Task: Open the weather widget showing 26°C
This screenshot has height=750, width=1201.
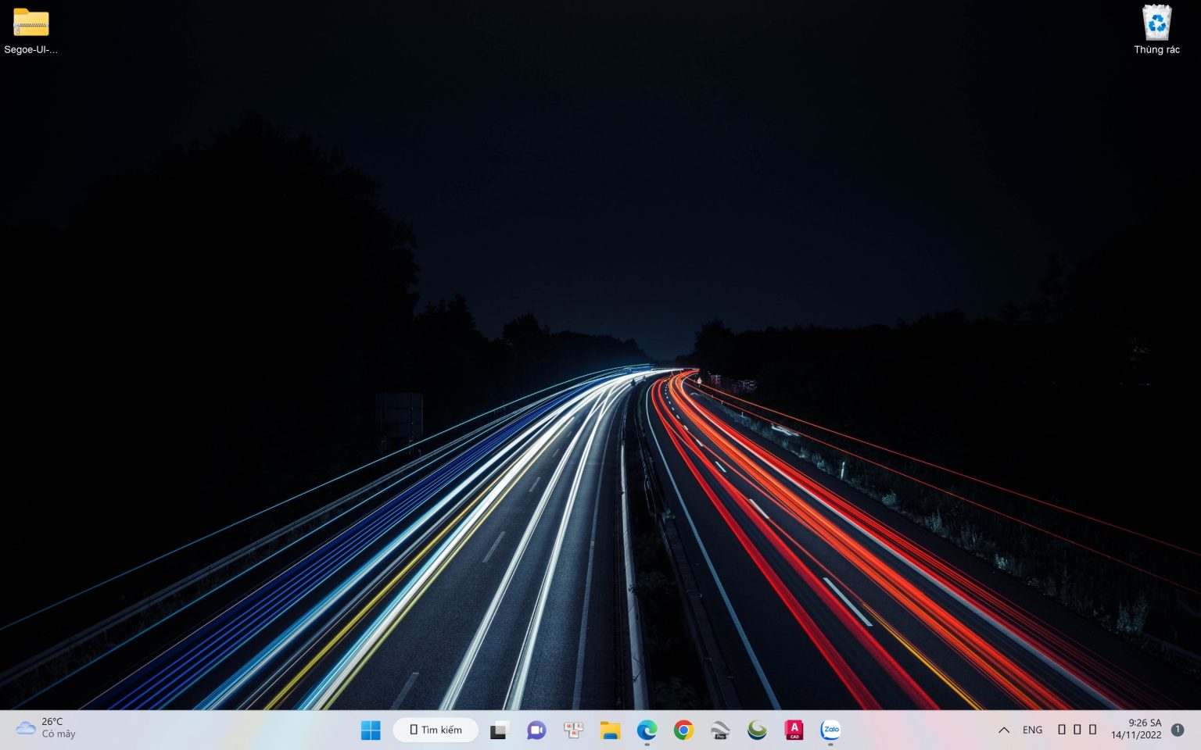Action: pos(45,728)
